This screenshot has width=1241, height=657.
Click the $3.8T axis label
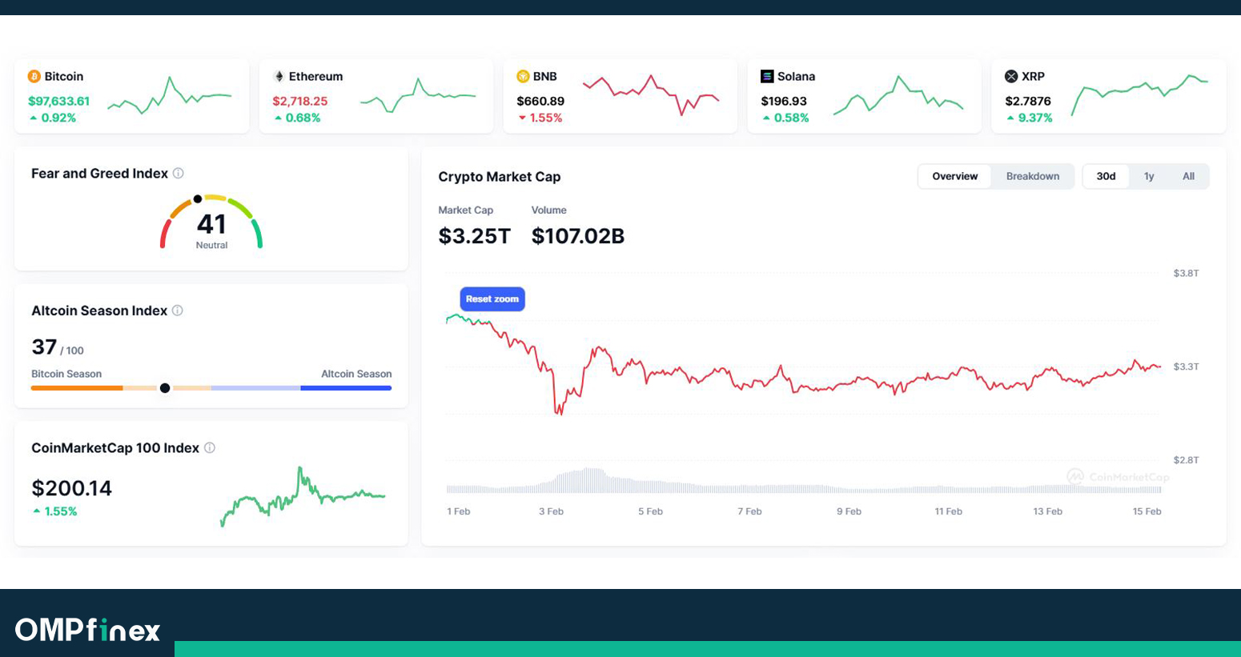pyautogui.click(x=1186, y=274)
